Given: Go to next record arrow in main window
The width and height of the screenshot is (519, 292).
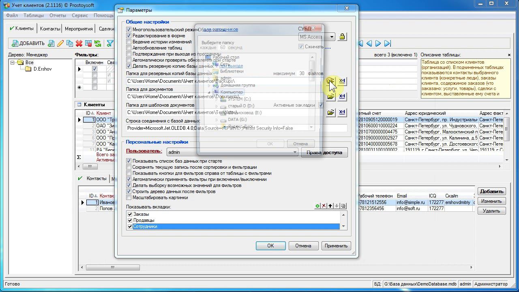Looking at the screenshot, I should click(x=378, y=43).
